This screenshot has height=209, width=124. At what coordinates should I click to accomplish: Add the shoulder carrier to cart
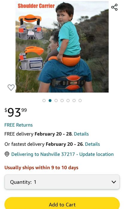[62, 203]
